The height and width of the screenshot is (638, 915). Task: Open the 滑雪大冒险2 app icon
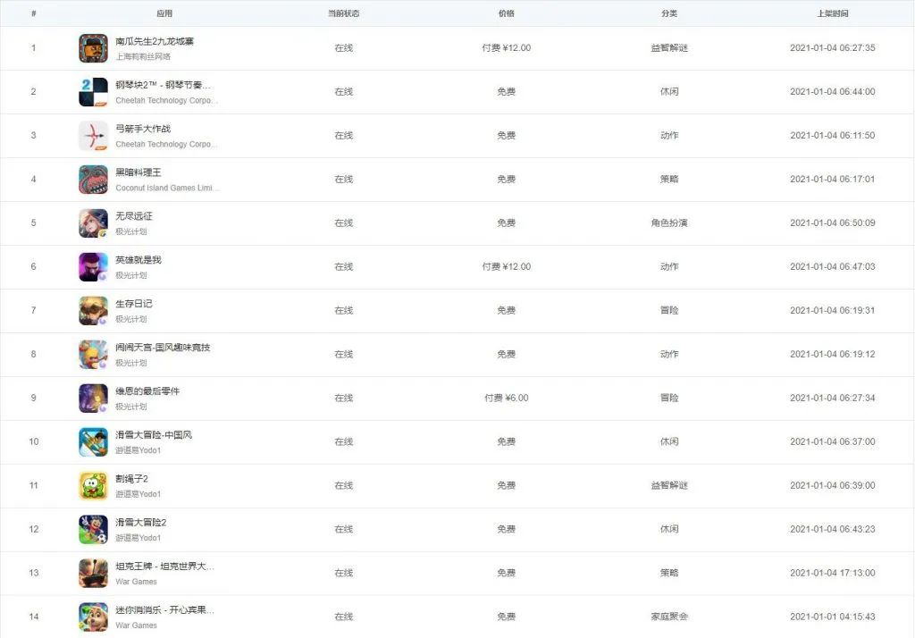(93, 530)
